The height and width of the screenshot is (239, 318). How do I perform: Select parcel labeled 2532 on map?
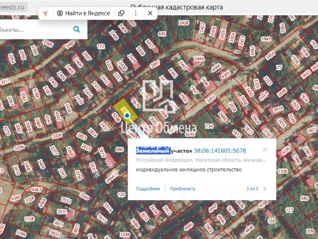66,200
